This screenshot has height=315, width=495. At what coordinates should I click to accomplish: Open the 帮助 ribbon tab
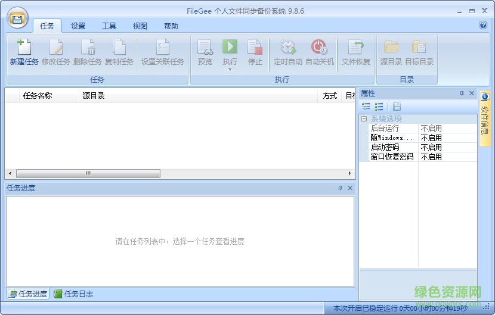[x=171, y=26]
